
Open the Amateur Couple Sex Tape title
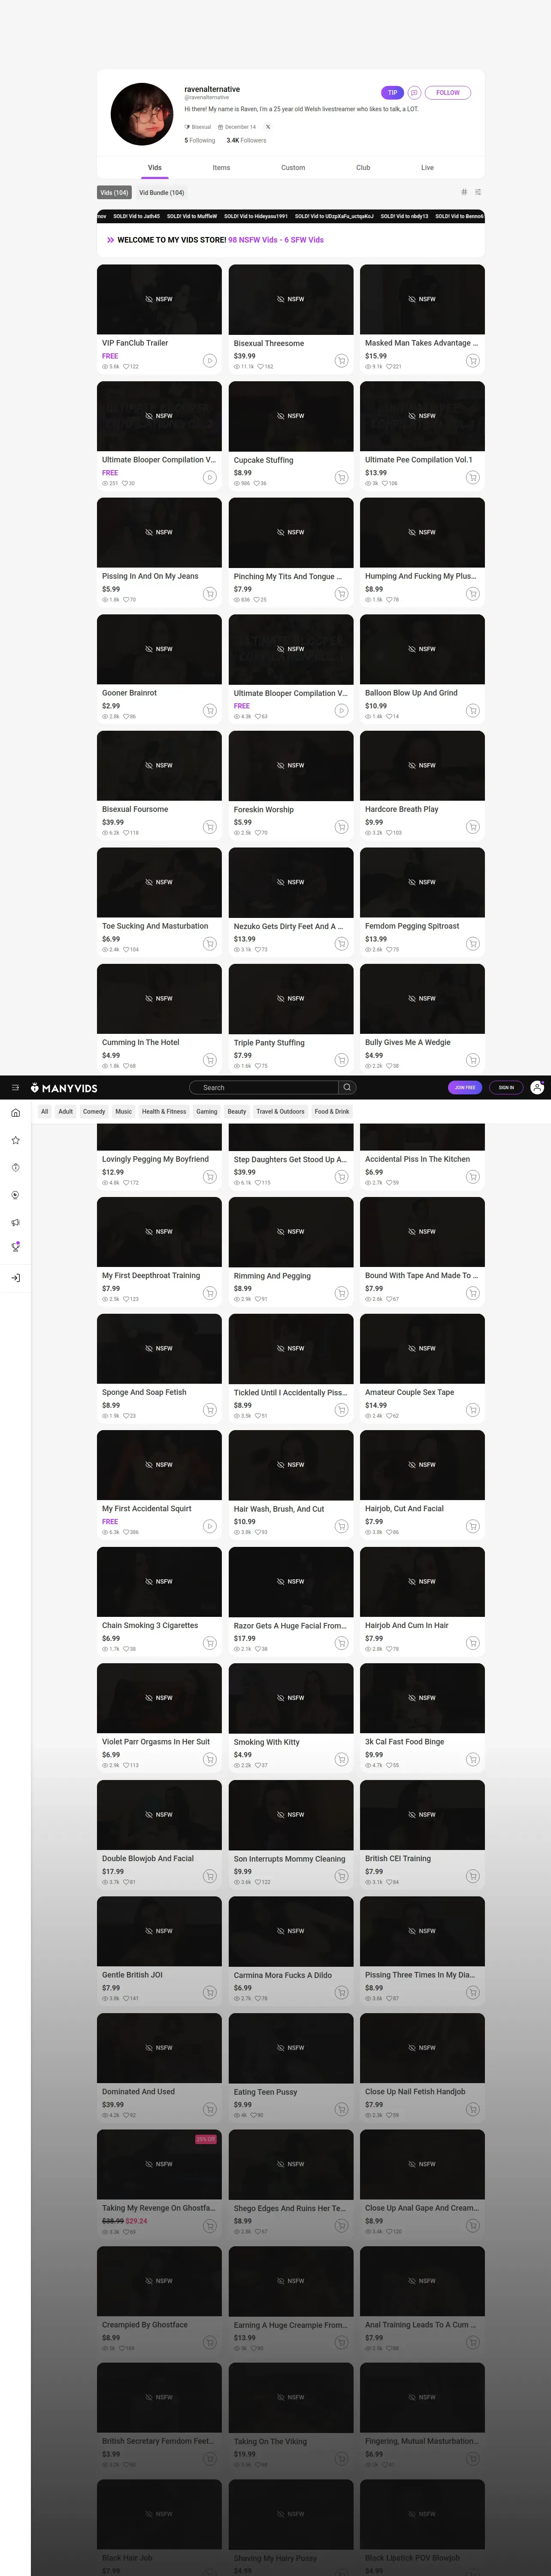410,1392
